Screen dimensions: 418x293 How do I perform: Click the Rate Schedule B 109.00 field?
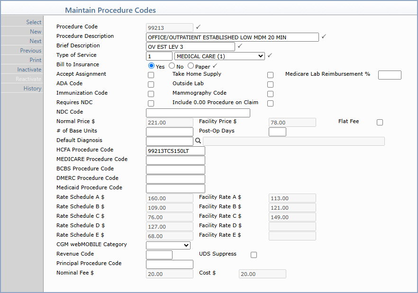[x=170, y=207]
